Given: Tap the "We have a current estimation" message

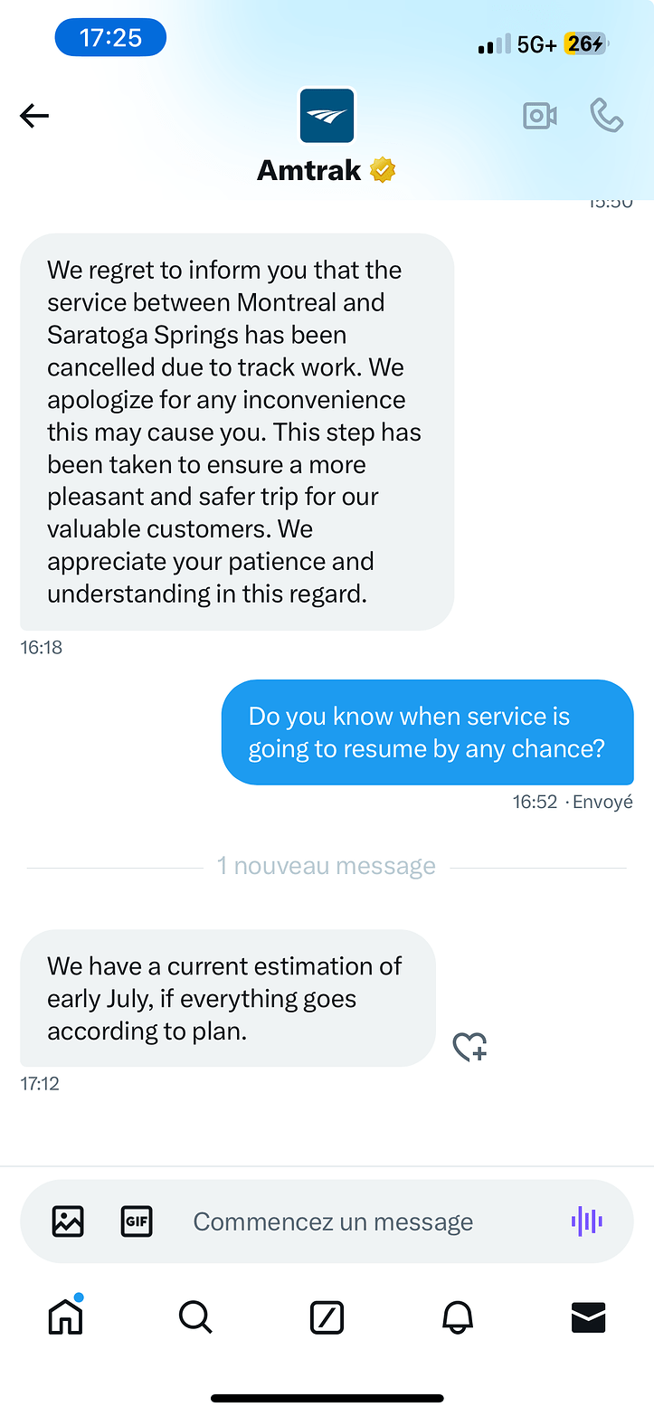Looking at the screenshot, I should [x=227, y=998].
